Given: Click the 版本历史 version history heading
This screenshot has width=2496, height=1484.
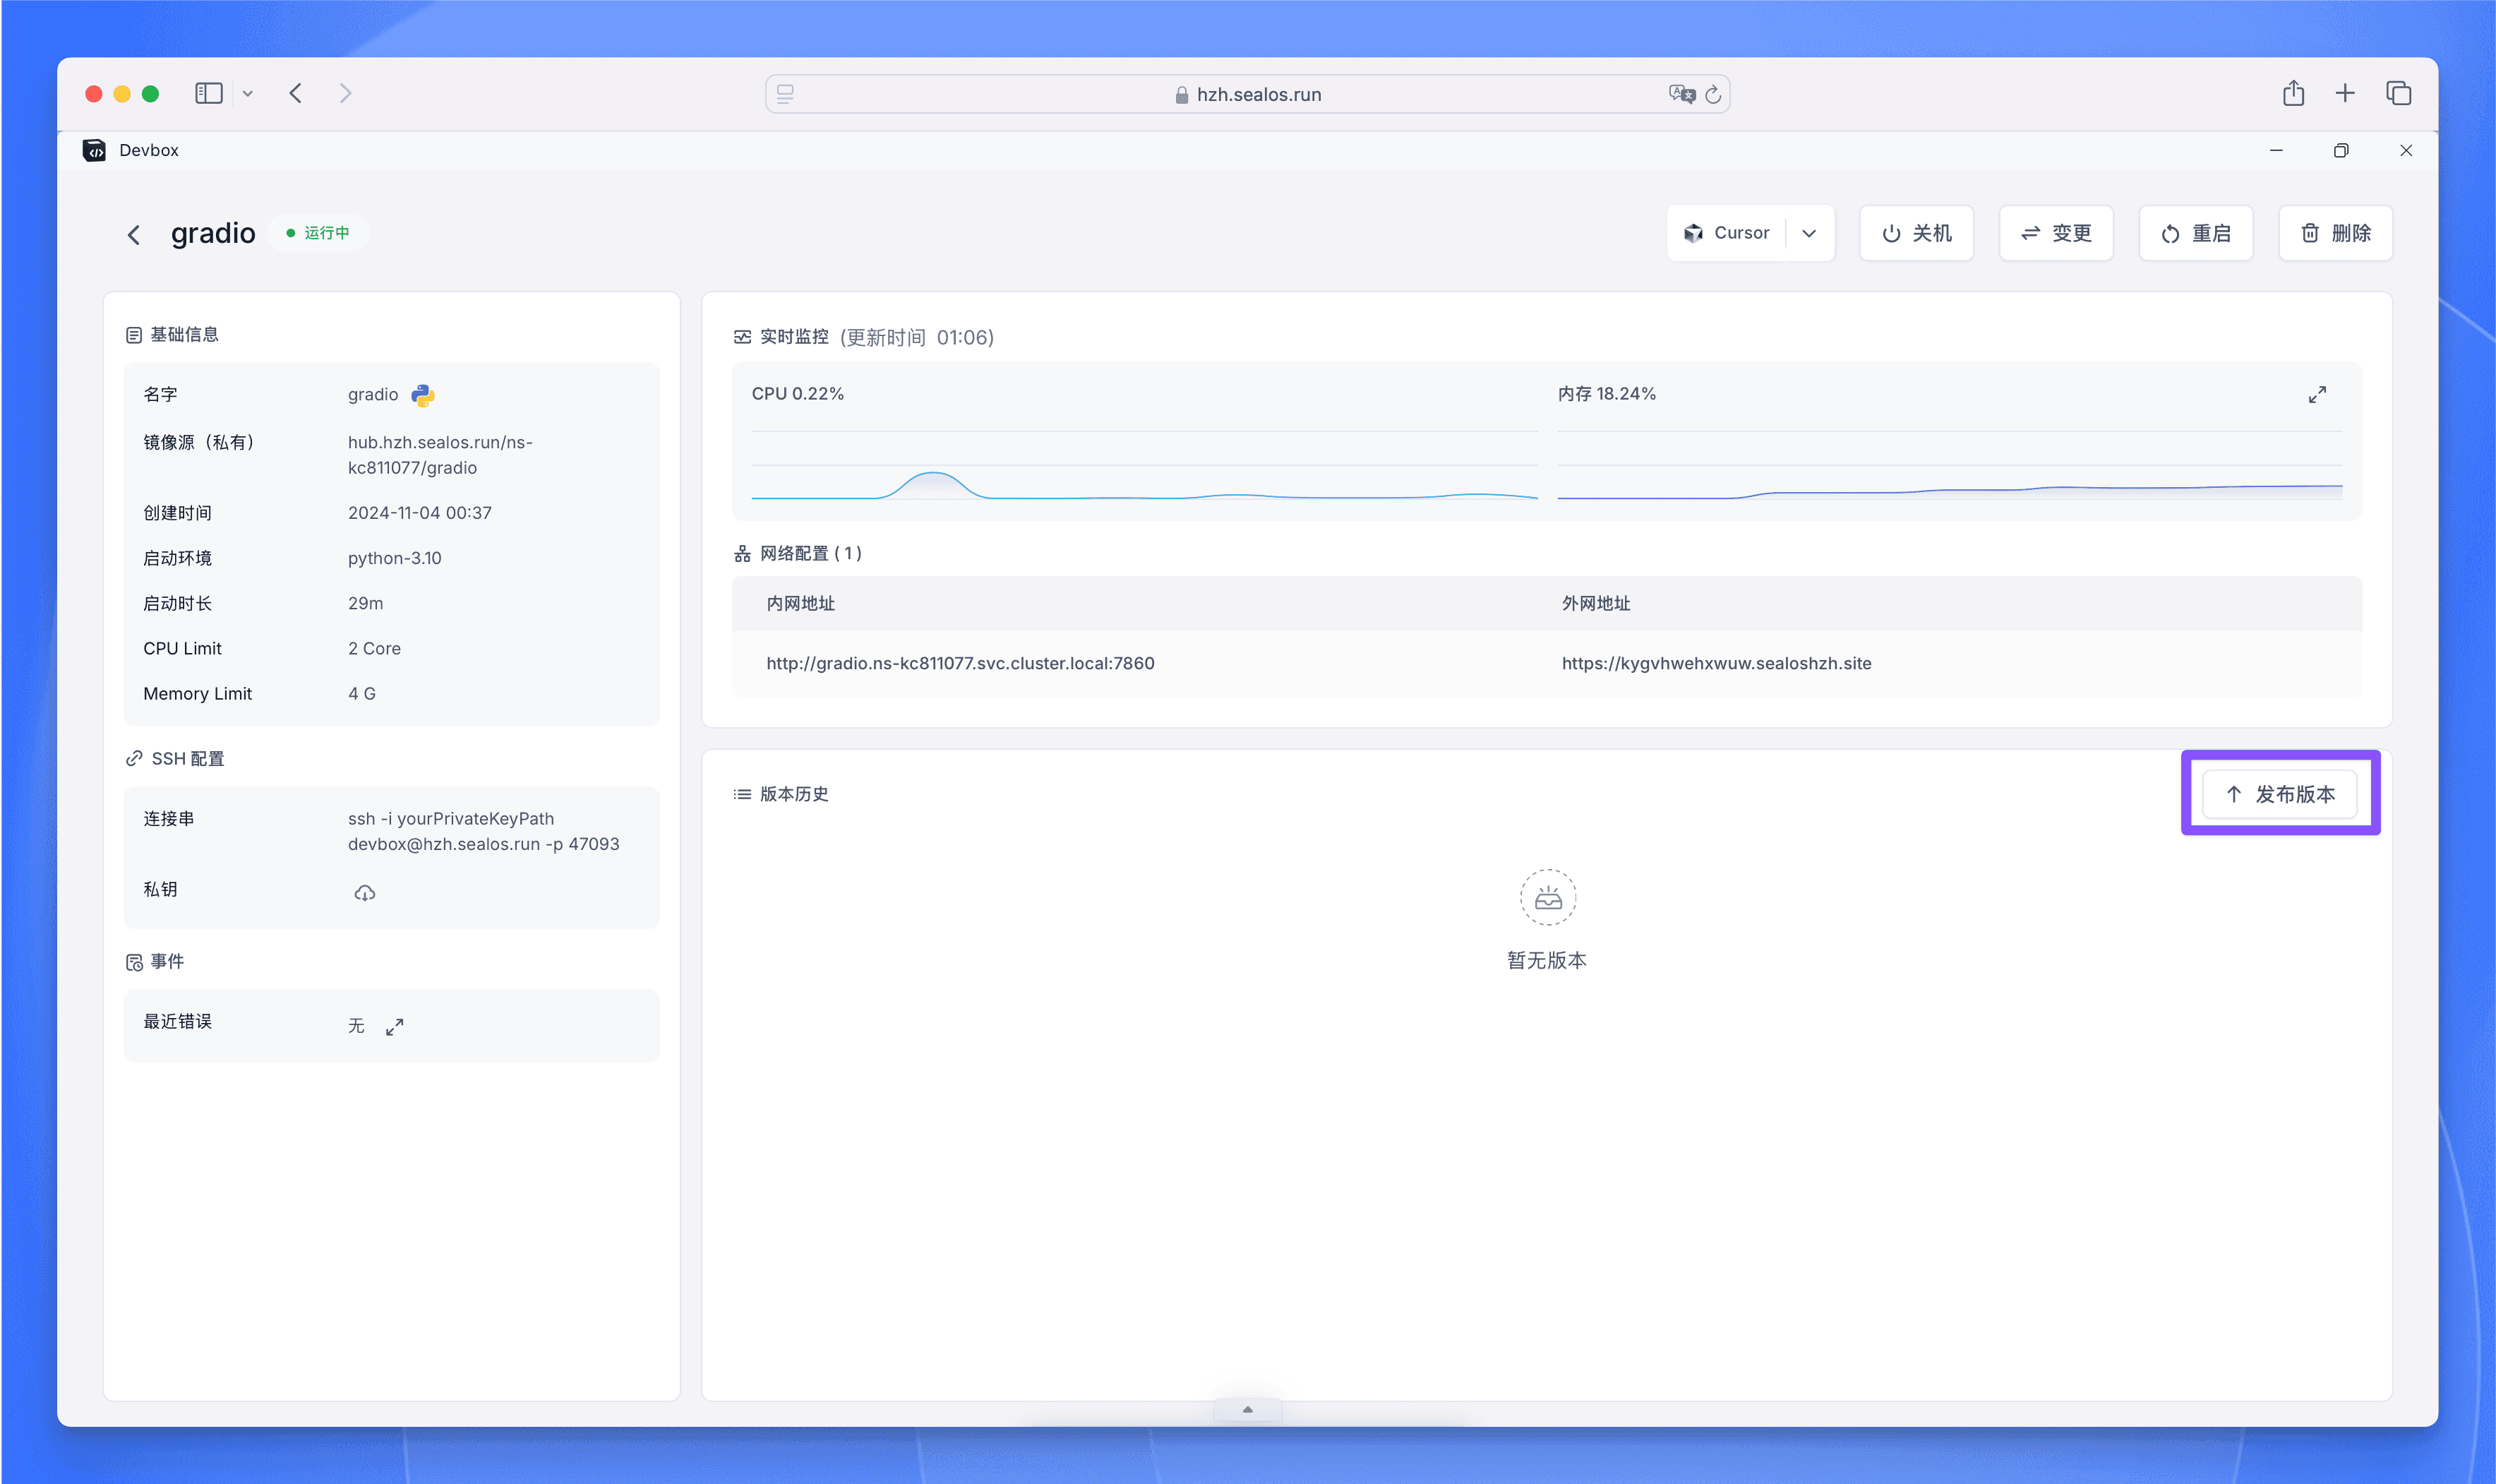Looking at the screenshot, I should point(793,794).
